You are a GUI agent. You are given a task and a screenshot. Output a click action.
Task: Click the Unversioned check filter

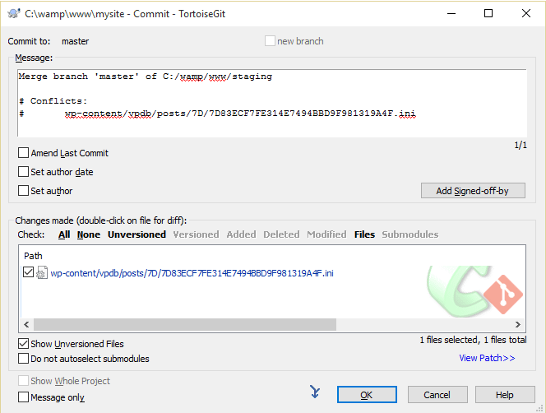coord(136,234)
